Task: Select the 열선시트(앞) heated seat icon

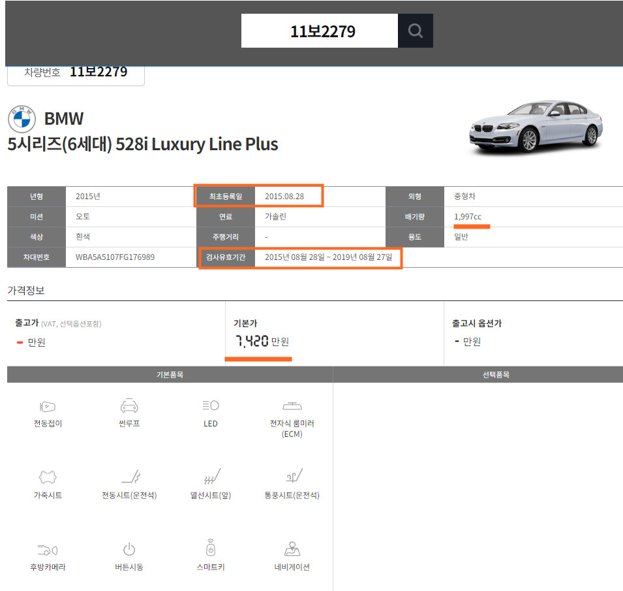Action: point(212,476)
